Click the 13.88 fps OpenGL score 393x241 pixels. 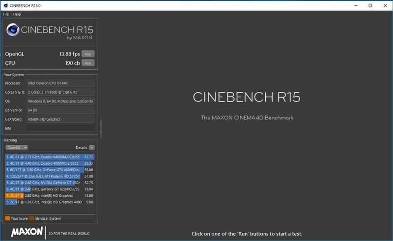tap(70, 54)
